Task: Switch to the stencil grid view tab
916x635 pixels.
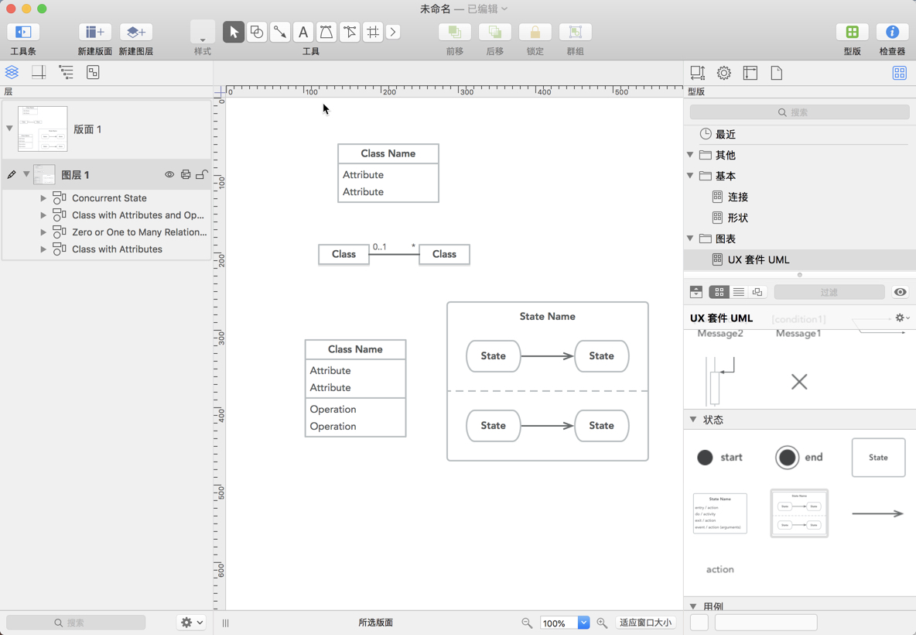Action: click(x=719, y=292)
